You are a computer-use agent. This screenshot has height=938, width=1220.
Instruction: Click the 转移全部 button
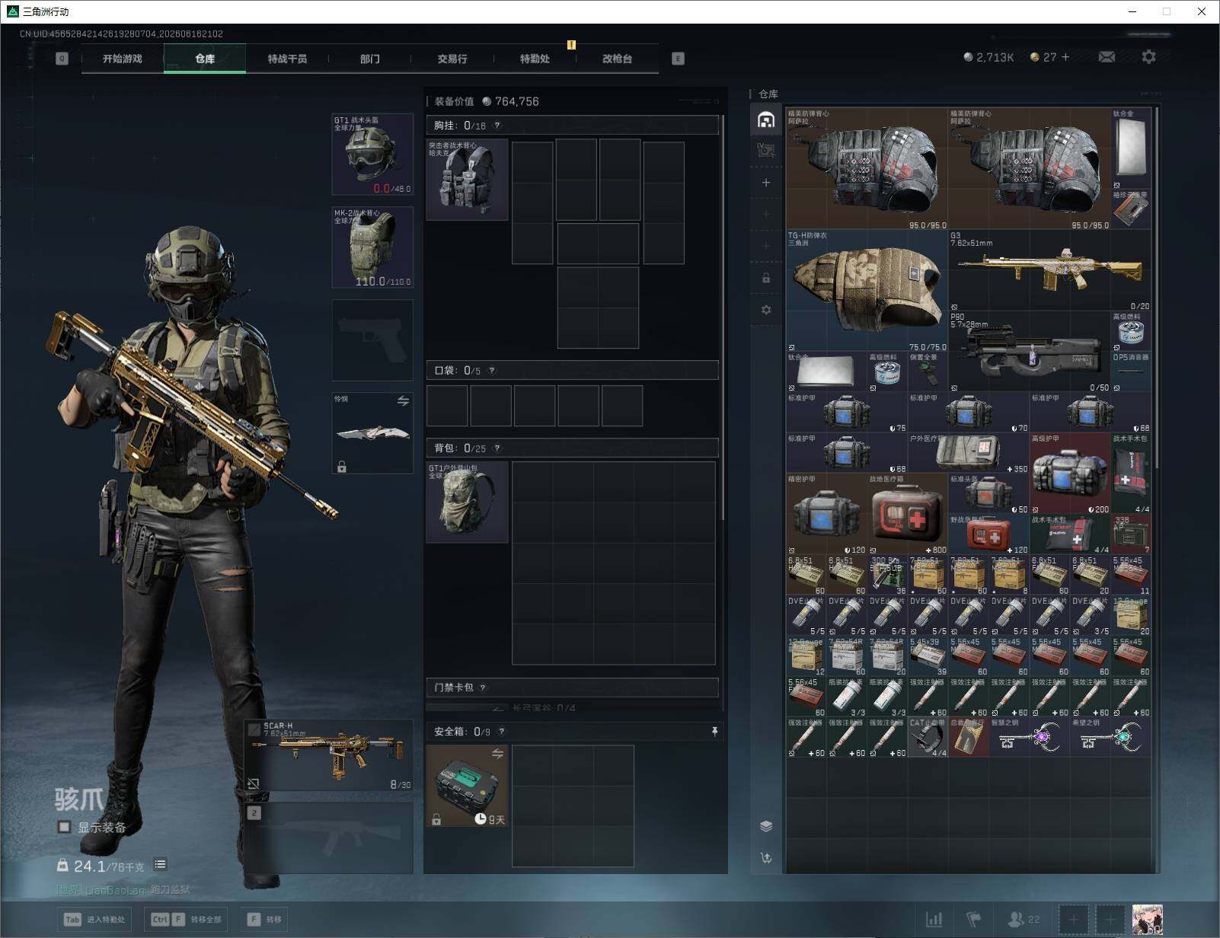187,920
